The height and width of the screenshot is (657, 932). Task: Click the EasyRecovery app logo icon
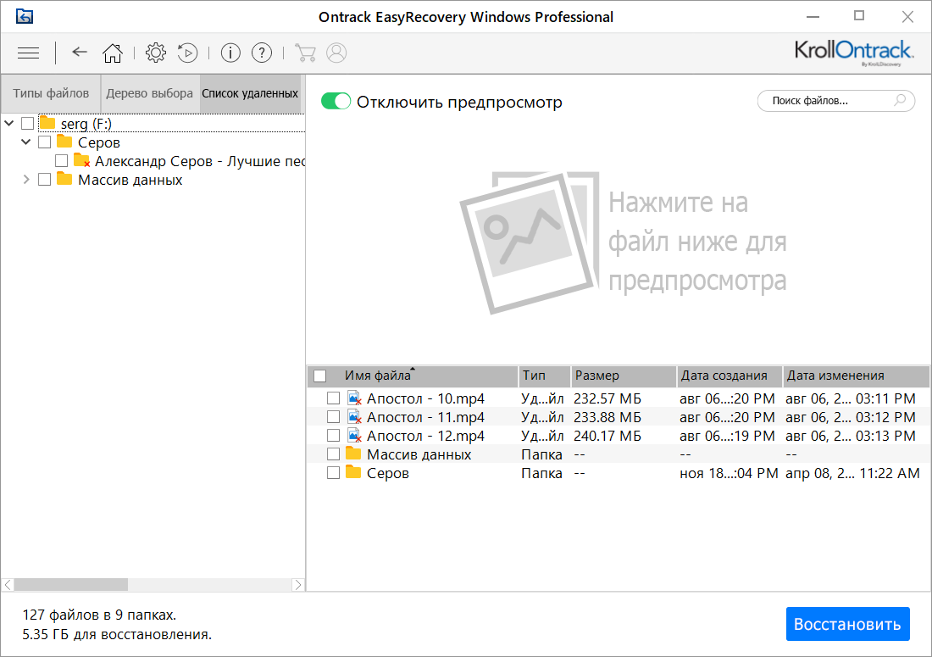25,17
